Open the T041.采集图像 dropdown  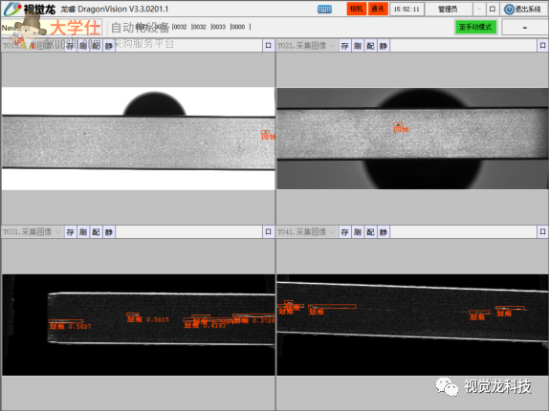(x=306, y=232)
